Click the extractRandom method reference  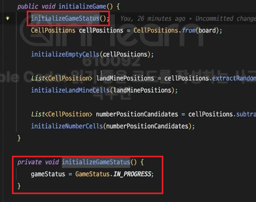234,78
